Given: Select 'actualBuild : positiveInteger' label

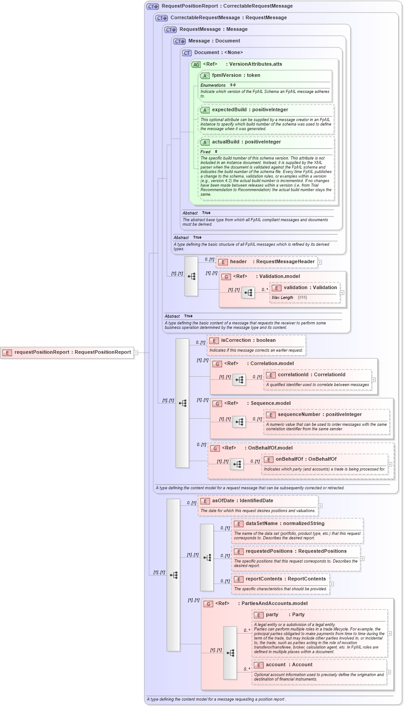Looking at the screenshot, I should [x=247, y=142].
